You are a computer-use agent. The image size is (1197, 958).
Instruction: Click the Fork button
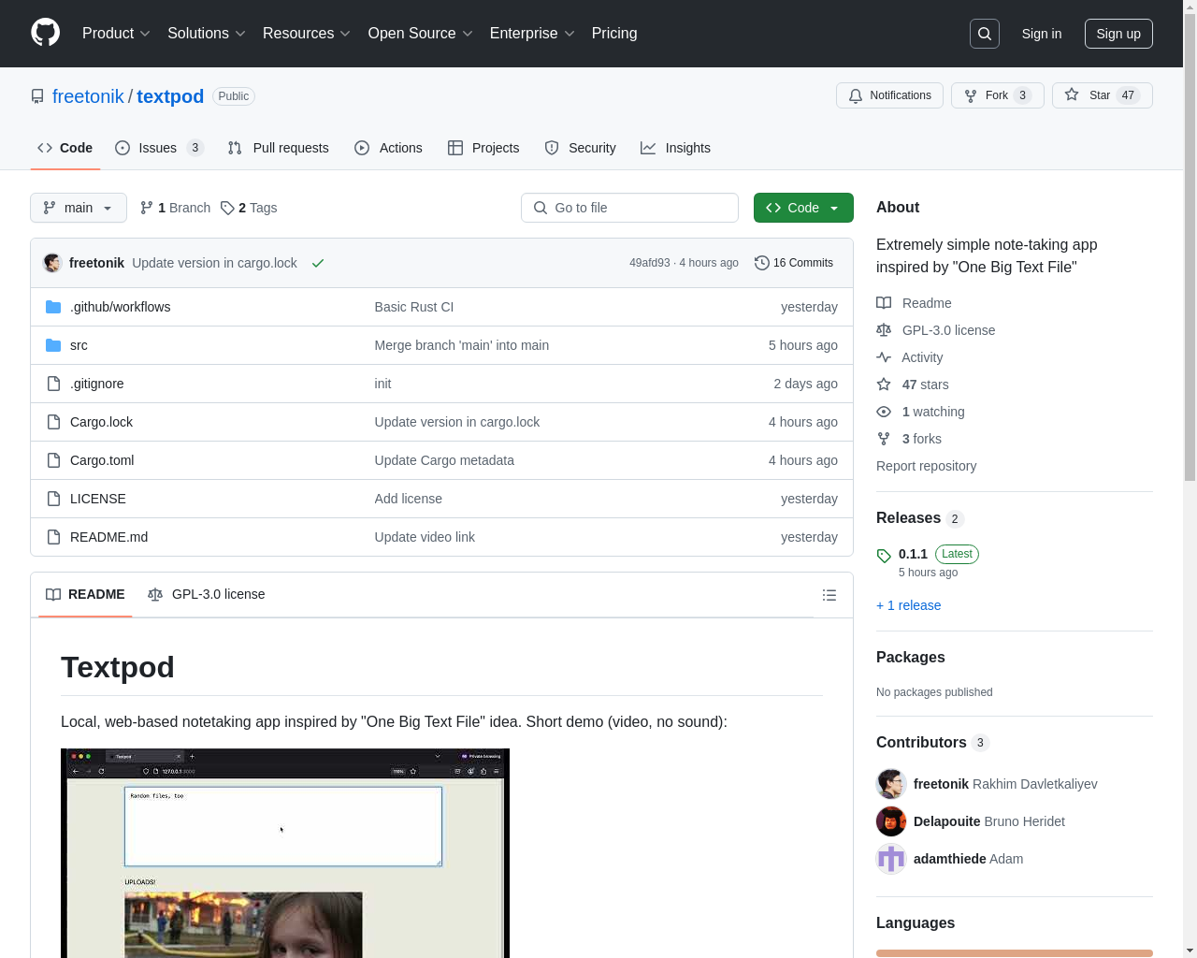coord(998,95)
